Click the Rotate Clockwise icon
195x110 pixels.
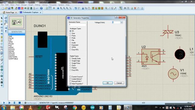click(6, 18)
